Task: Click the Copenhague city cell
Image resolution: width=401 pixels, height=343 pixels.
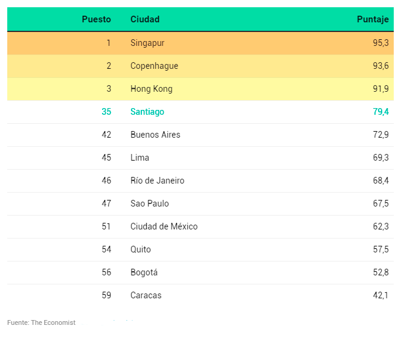Action: coord(154,66)
